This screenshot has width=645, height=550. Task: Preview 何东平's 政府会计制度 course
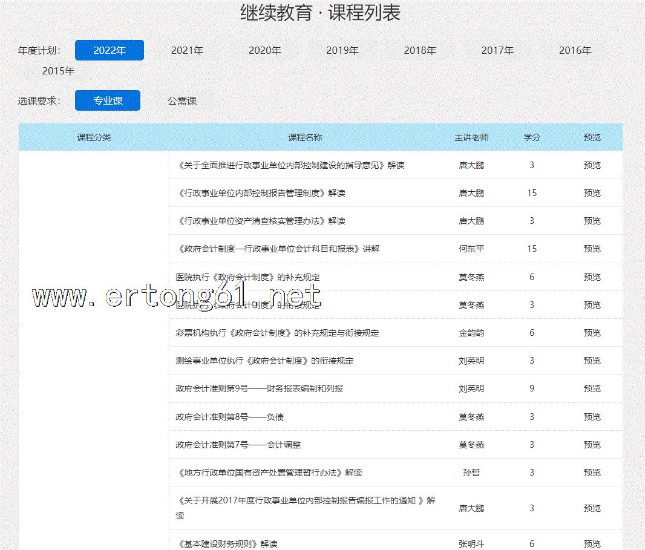(592, 249)
